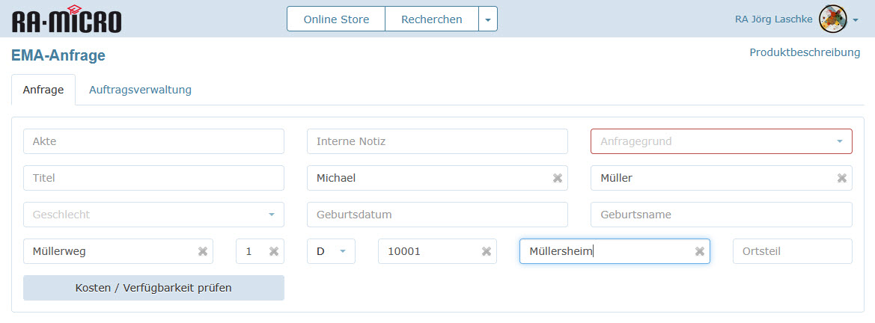Clear the house number 1 field
Screen dimensions: 875x323
[273, 251]
